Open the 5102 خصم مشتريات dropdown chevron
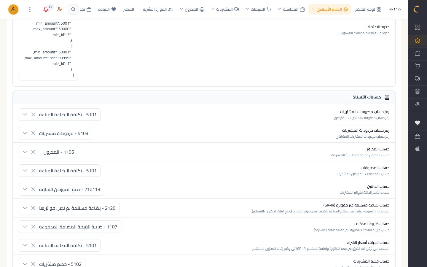Viewport: 427px width, 267px height. [25, 264]
